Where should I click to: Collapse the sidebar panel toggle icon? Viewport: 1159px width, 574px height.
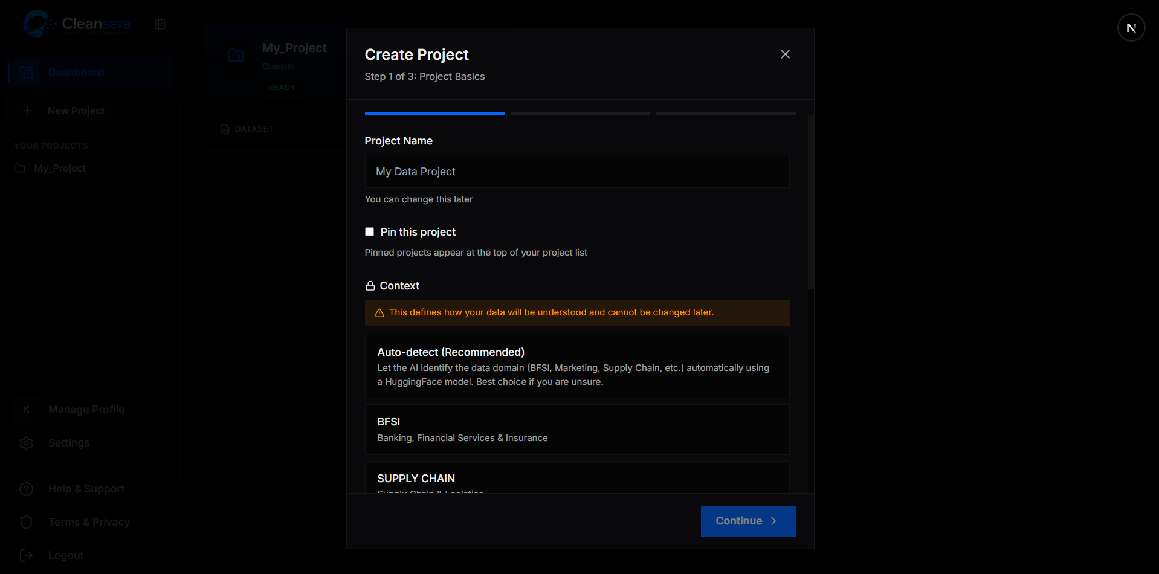point(160,24)
